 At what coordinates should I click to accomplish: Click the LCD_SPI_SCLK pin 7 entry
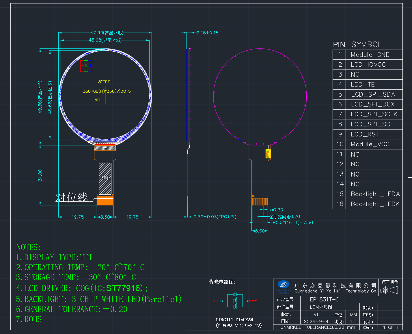[x=374, y=114]
